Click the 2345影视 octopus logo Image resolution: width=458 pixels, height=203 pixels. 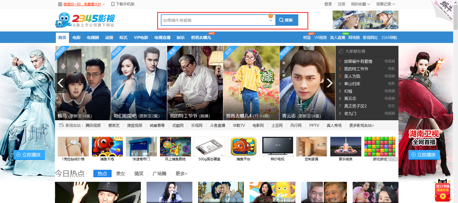coord(85,20)
